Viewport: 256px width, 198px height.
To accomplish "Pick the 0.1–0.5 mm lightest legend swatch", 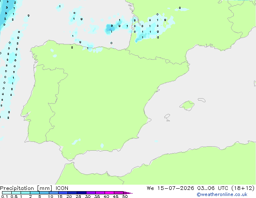I will pyautogui.click(x=7, y=193).
